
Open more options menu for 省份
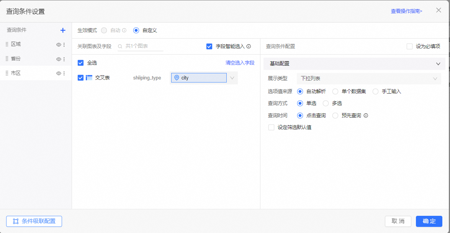coord(64,59)
